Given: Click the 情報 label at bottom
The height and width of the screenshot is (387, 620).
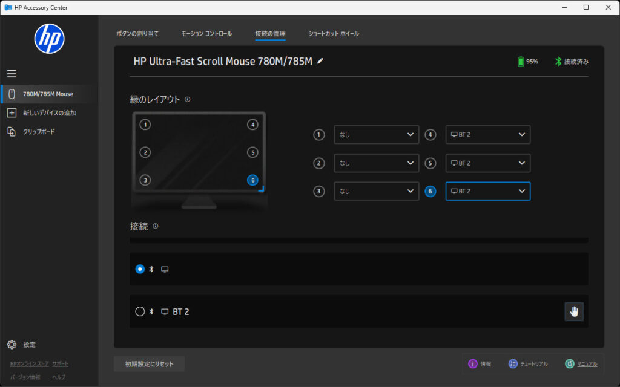Looking at the screenshot, I should pyautogui.click(x=486, y=364).
